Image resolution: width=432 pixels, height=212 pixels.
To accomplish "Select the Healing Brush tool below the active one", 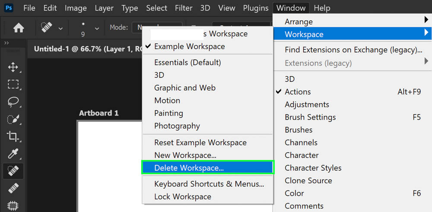I will click(13, 188).
